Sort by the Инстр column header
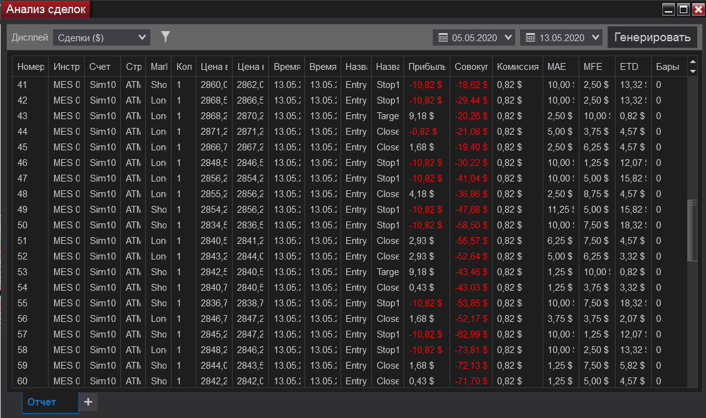The height and width of the screenshot is (418, 706). (66, 67)
